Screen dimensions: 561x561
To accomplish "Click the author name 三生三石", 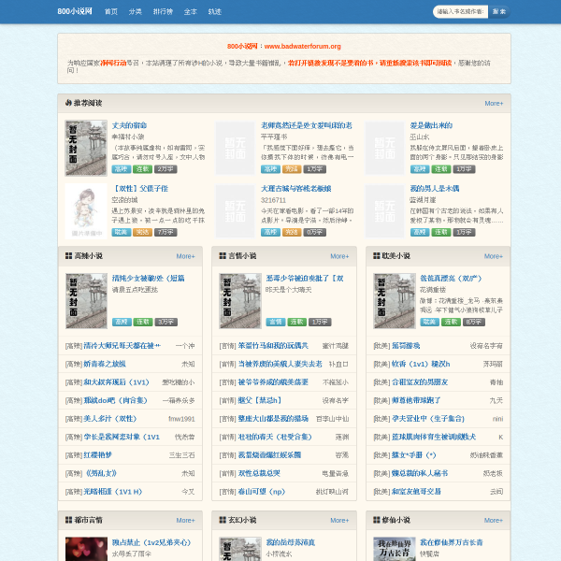I will tap(181, 455).
